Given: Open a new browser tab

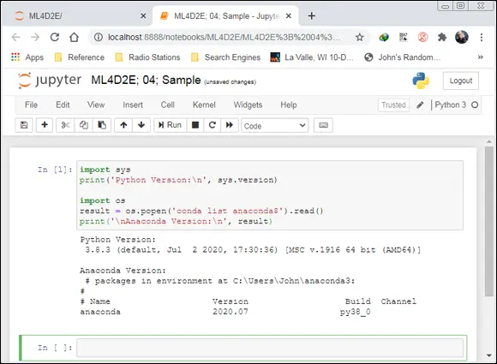Looking at the screenshot, I should click(312, 15).
